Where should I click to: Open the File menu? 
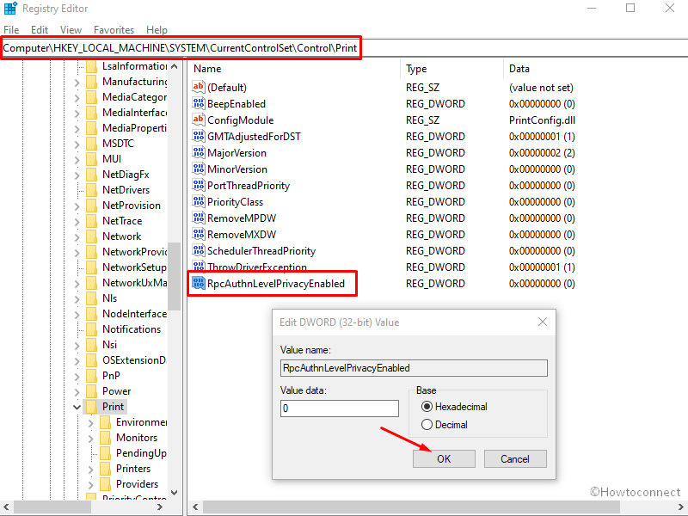point(11,30)
